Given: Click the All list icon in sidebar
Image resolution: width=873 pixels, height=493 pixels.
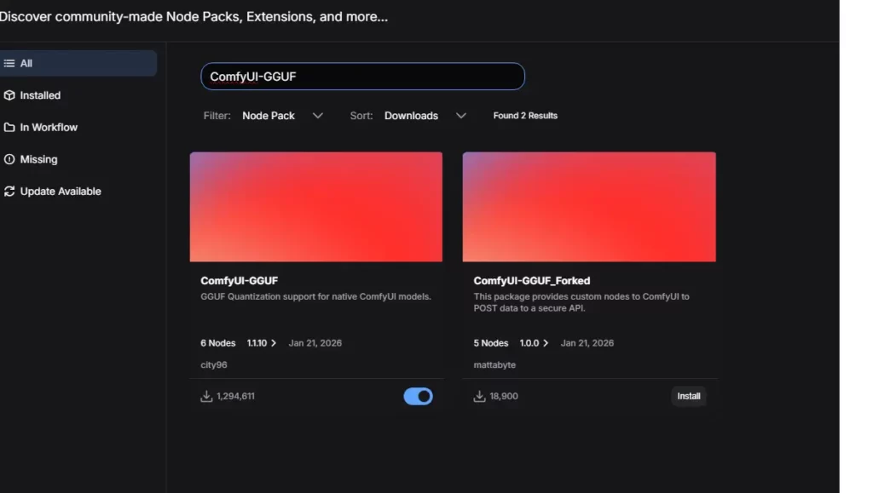Looking at the screenshot, I should (9, 63).
